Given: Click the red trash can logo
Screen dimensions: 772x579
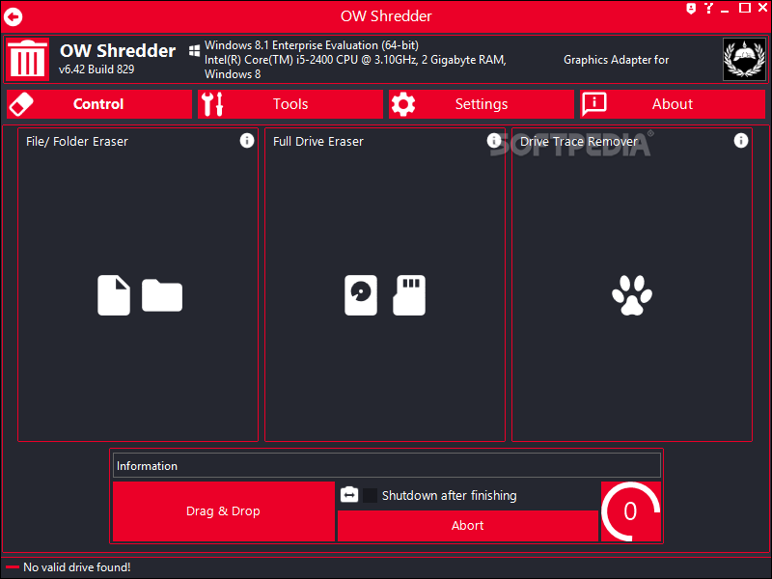Looking at the screenshot, I should (27, 59).
